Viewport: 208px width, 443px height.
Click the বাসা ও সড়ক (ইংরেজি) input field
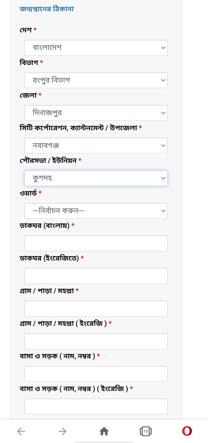tap(96, 406)
